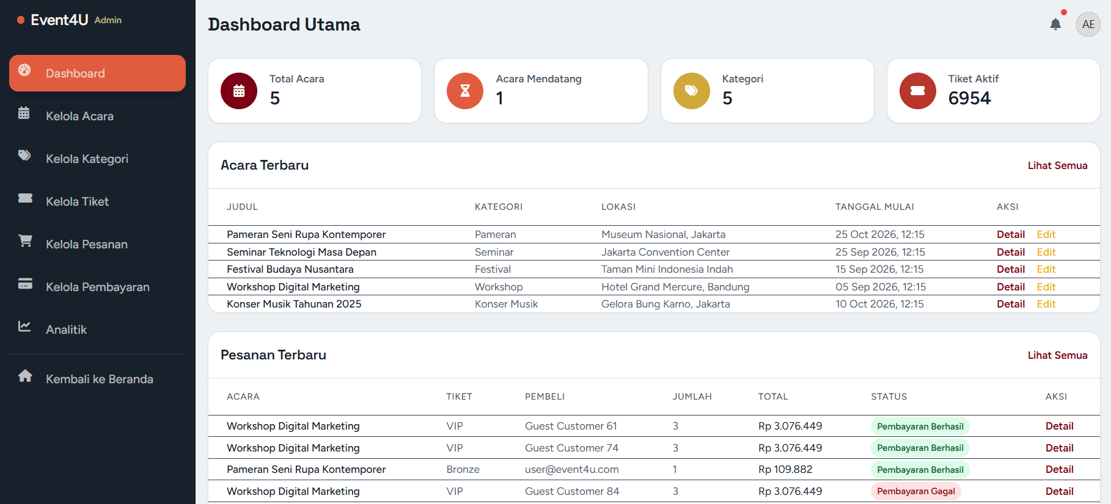Click Lihat Semua in Acara Terbaru
Image resolution: width=1111 pixels, height=504 pixels.
1057,165
